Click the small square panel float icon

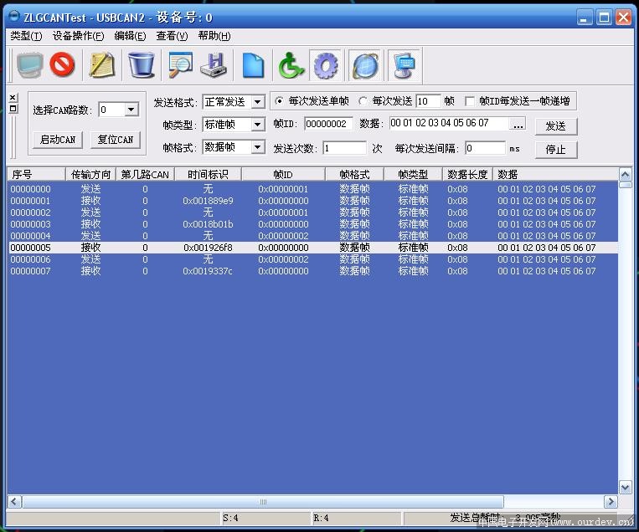coord(13,108)
